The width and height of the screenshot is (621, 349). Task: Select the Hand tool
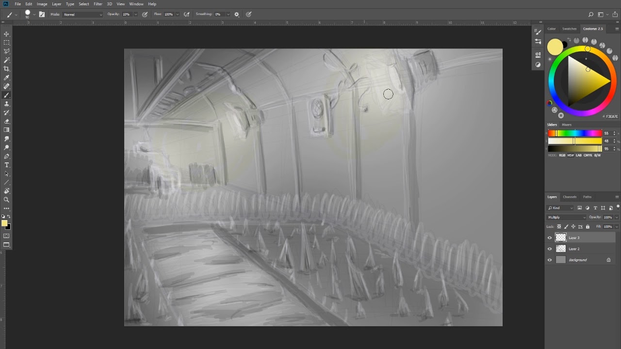6,191
